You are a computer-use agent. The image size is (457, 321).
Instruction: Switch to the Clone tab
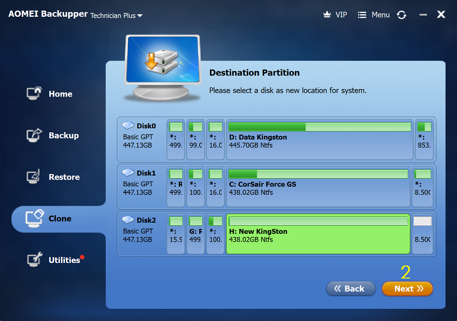[x=59, y=219]
